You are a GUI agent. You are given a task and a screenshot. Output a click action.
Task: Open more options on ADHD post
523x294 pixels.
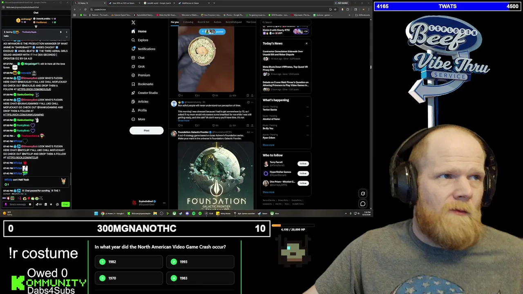point(252,102)
